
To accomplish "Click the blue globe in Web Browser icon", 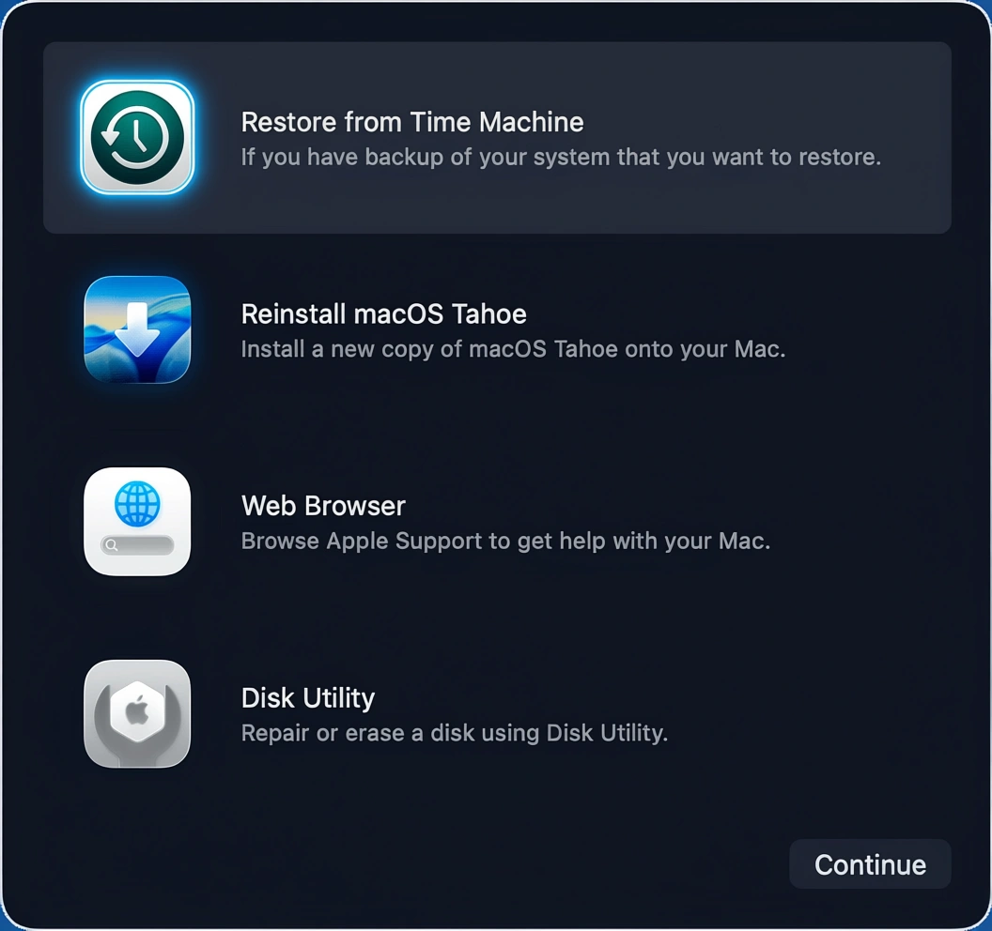I will [x=137, y=504].
